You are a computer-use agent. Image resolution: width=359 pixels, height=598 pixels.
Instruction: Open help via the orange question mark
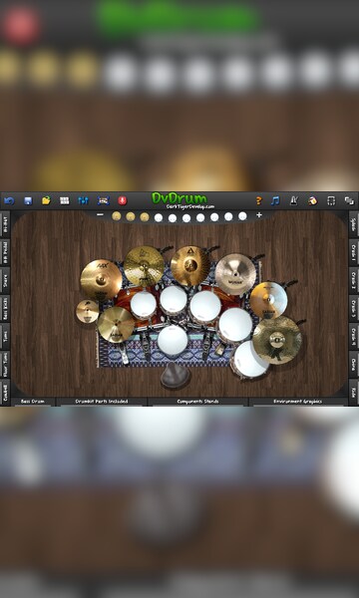point(258,200)
